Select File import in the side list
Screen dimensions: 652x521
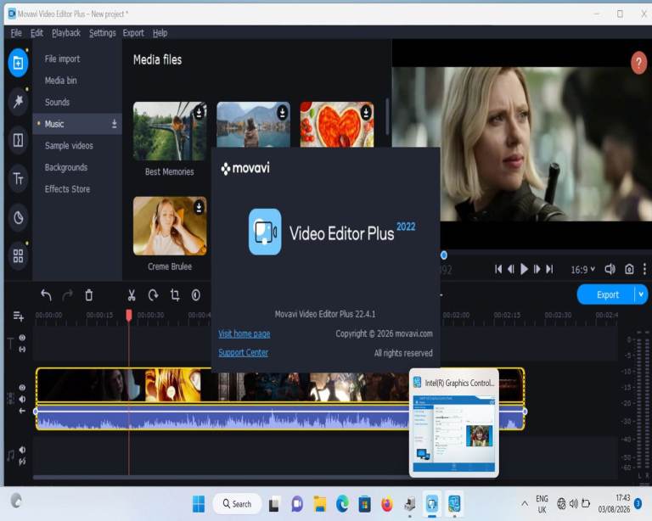click(x=62, y=59)
